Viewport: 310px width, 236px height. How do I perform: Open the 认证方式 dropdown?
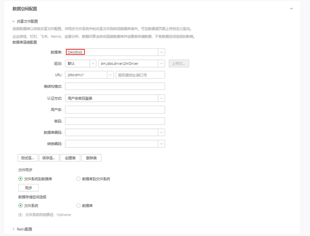click(161, 98)
